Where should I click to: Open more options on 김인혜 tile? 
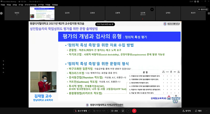[x=152, y=9]
